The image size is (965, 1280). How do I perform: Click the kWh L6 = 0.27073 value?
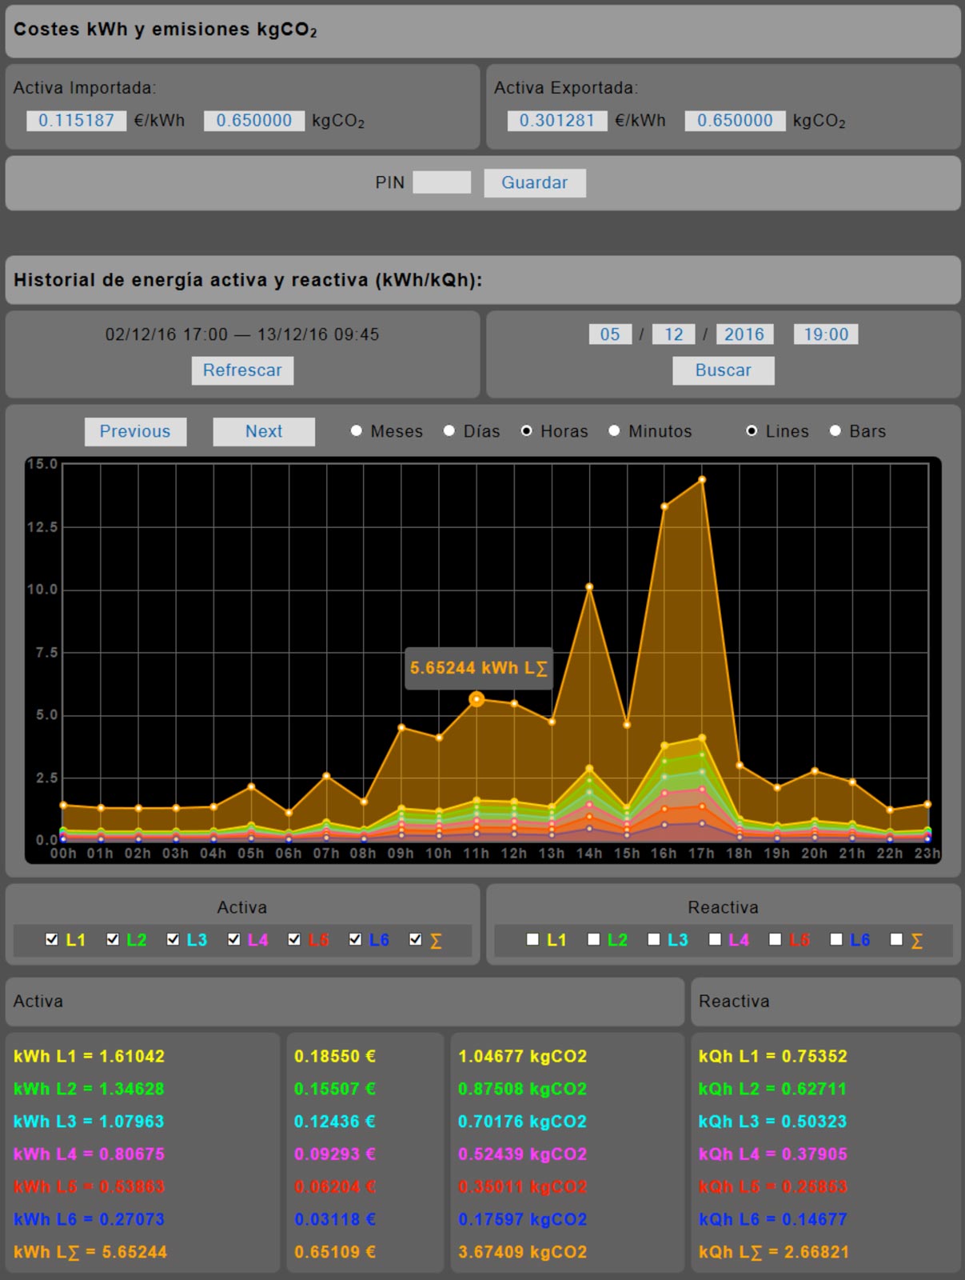pyautogui.click(x=89, y=1219)
